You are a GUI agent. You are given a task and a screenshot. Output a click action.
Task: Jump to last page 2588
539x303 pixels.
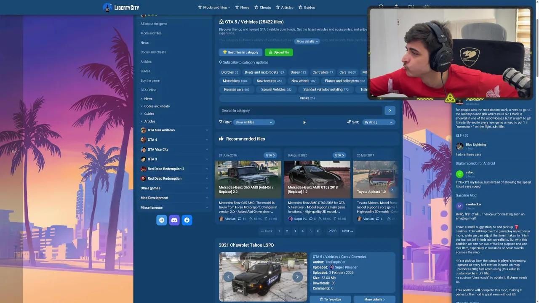pos(333,231)
